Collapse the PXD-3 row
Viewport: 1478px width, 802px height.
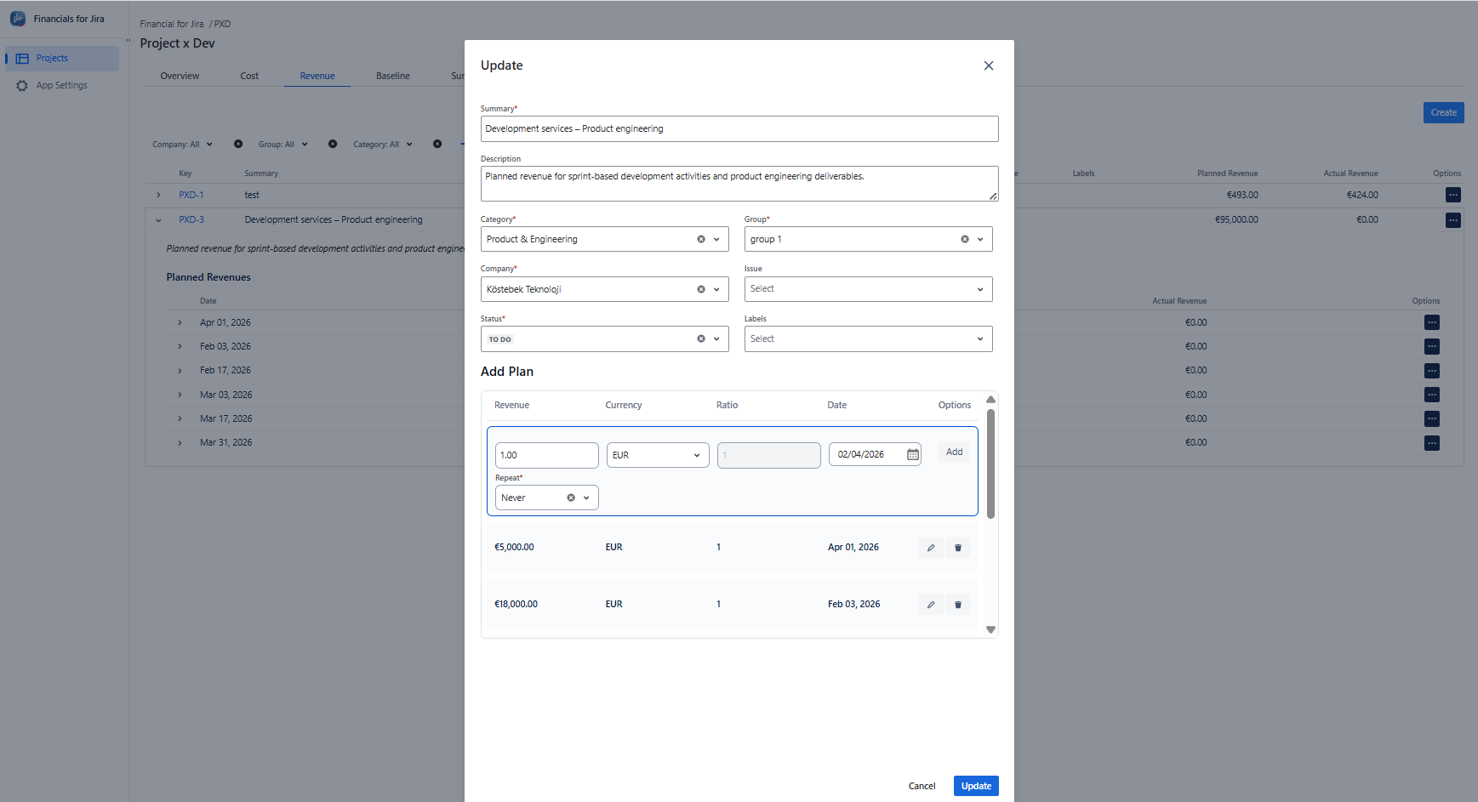[x=158, y=220]
